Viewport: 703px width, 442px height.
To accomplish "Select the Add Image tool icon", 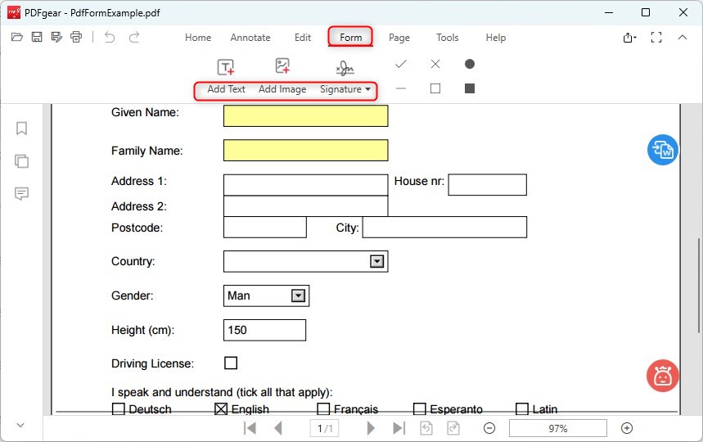I will (x=282, y=66).
